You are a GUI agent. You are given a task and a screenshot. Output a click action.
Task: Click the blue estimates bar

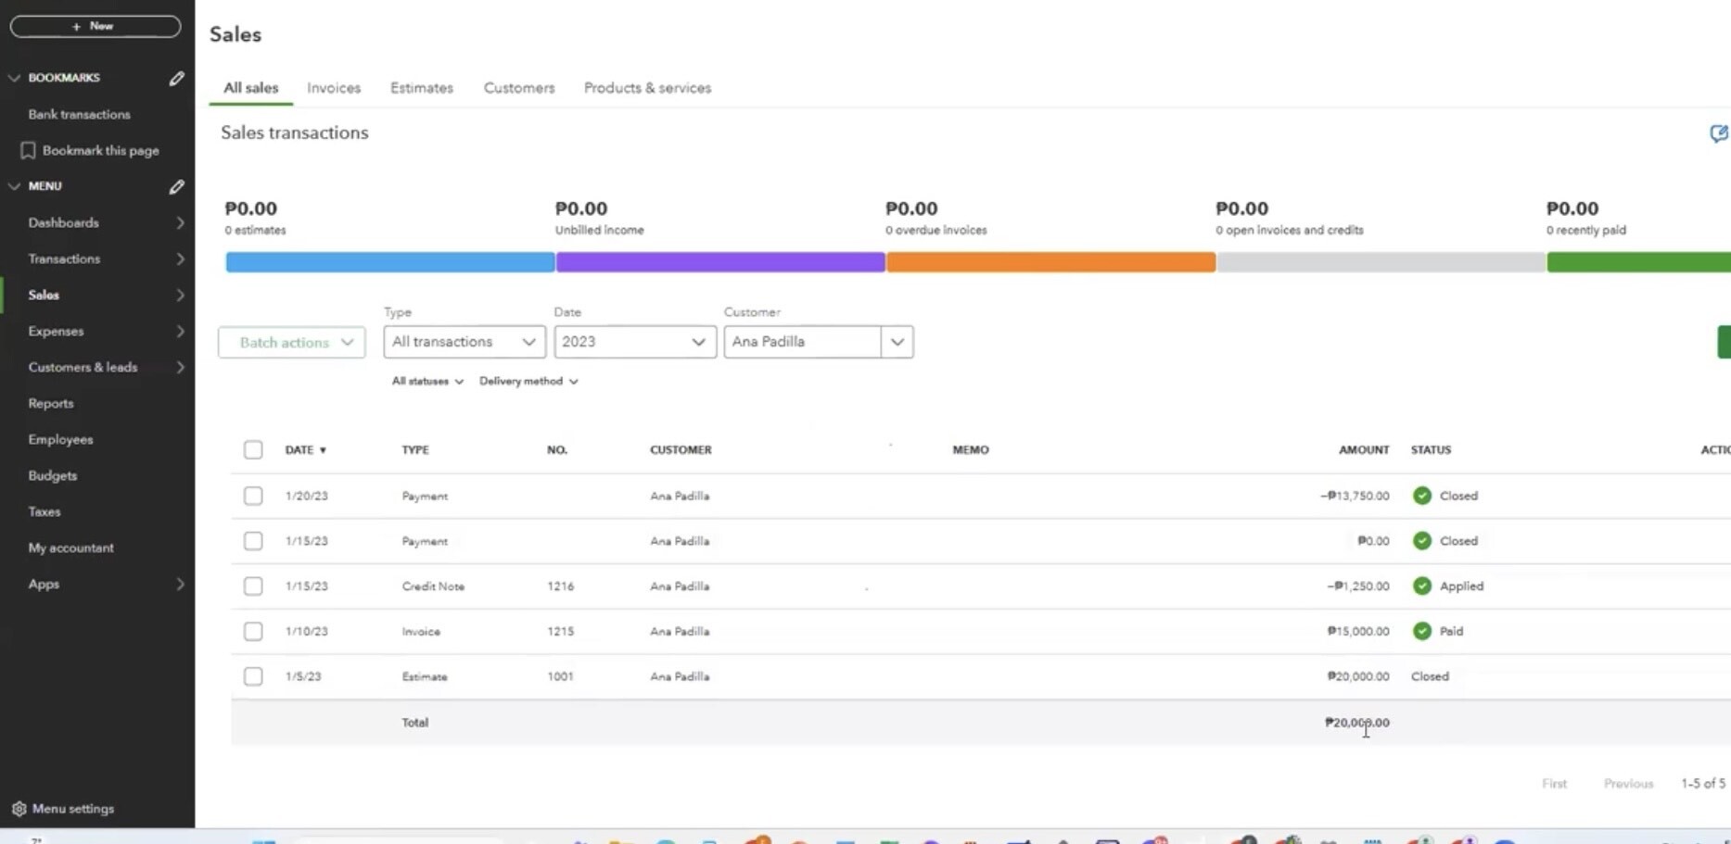(390, 262)
